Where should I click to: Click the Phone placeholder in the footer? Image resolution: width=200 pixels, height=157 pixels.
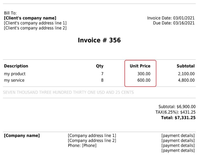tap(82, 146)
